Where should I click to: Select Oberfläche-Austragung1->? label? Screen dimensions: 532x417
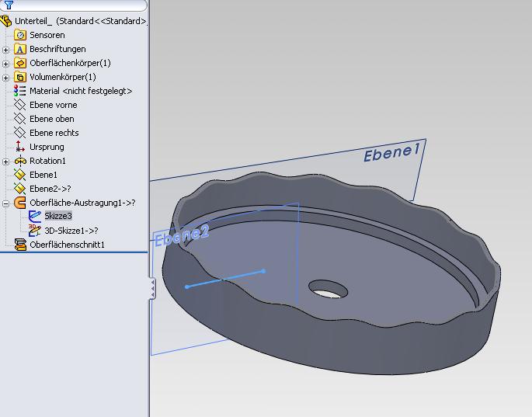tap(82, 203)
